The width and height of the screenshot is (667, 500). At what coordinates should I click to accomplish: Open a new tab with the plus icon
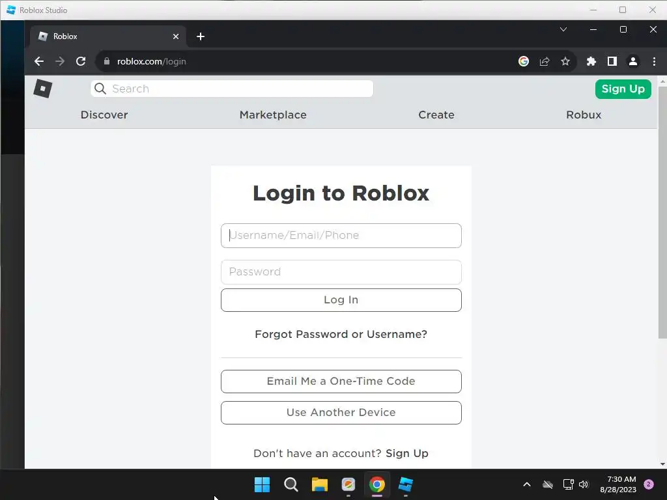click(201, 36)
